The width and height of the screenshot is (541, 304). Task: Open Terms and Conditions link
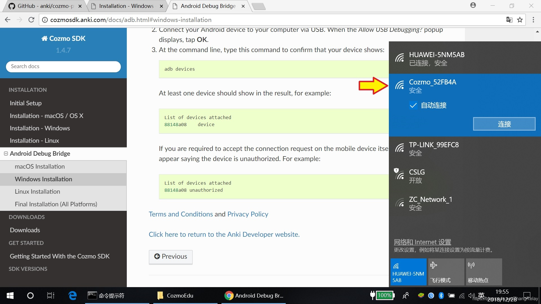coord(181,214)
